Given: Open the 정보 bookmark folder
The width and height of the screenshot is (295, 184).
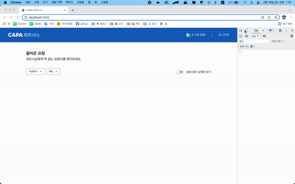Looking at the screenshot, I should [x=150, y=24].
